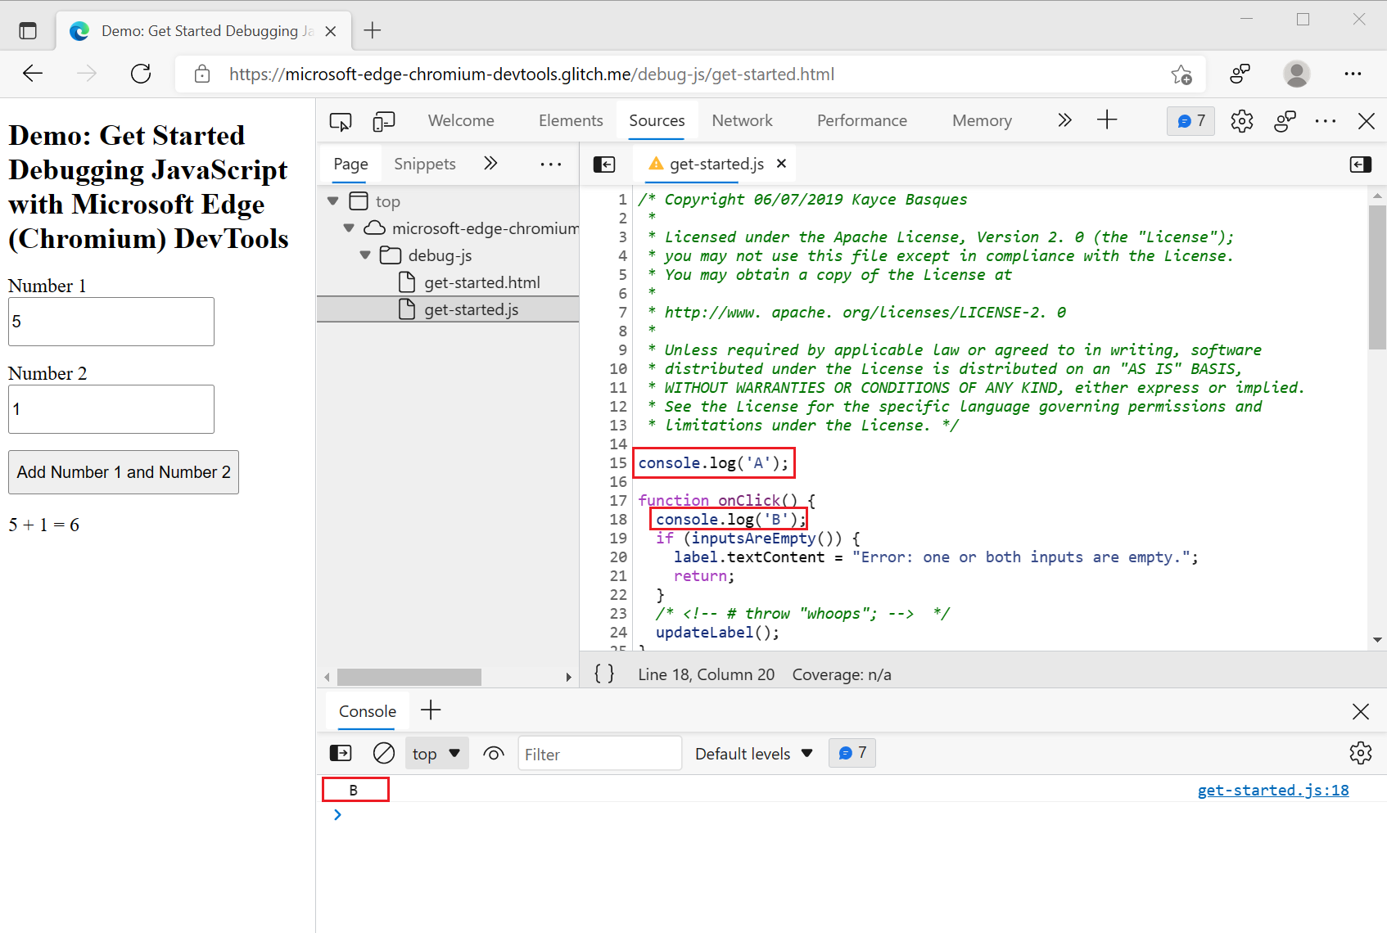Open the issues counter badge
The height and width of the screenshot is (933, 1387).
[x=1190, y=120]
